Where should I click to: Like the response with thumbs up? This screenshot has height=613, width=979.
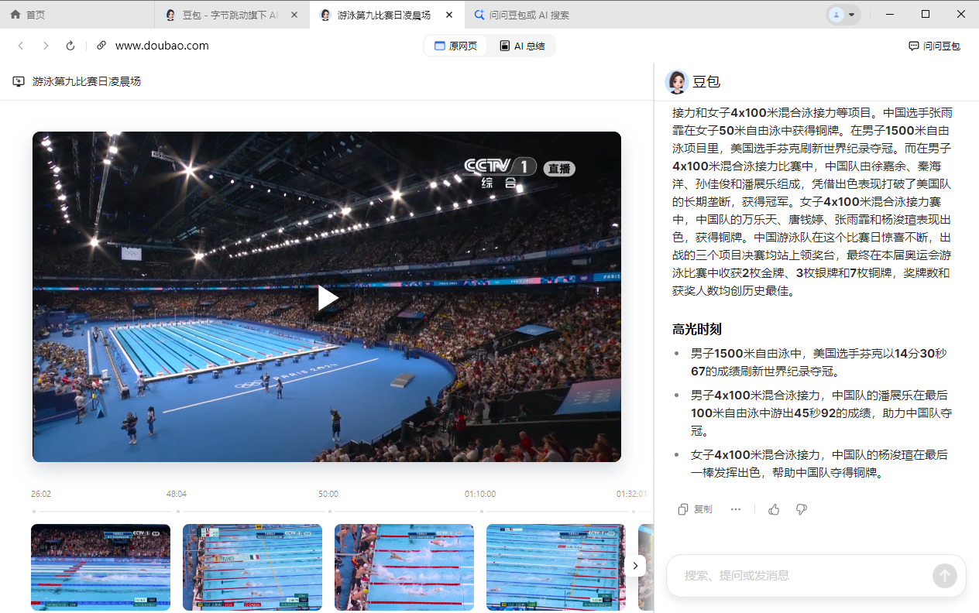(774, 509)
